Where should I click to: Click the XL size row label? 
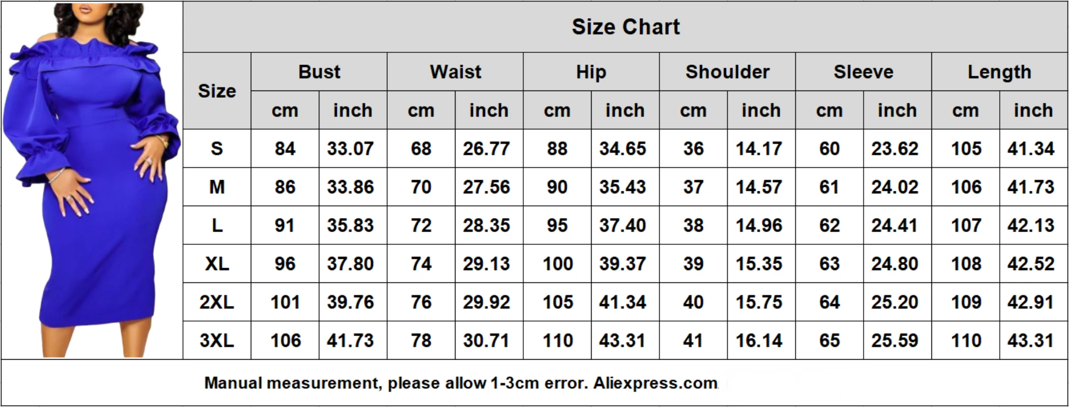[217, 264]
